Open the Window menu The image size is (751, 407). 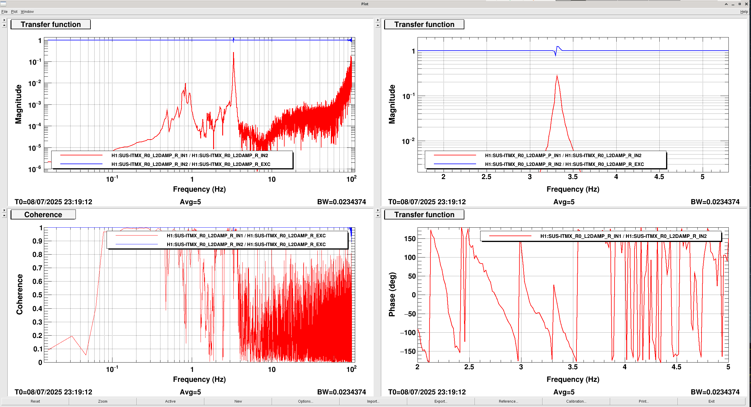(27, 12)
